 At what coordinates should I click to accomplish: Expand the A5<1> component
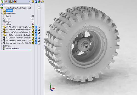(2, 32)
